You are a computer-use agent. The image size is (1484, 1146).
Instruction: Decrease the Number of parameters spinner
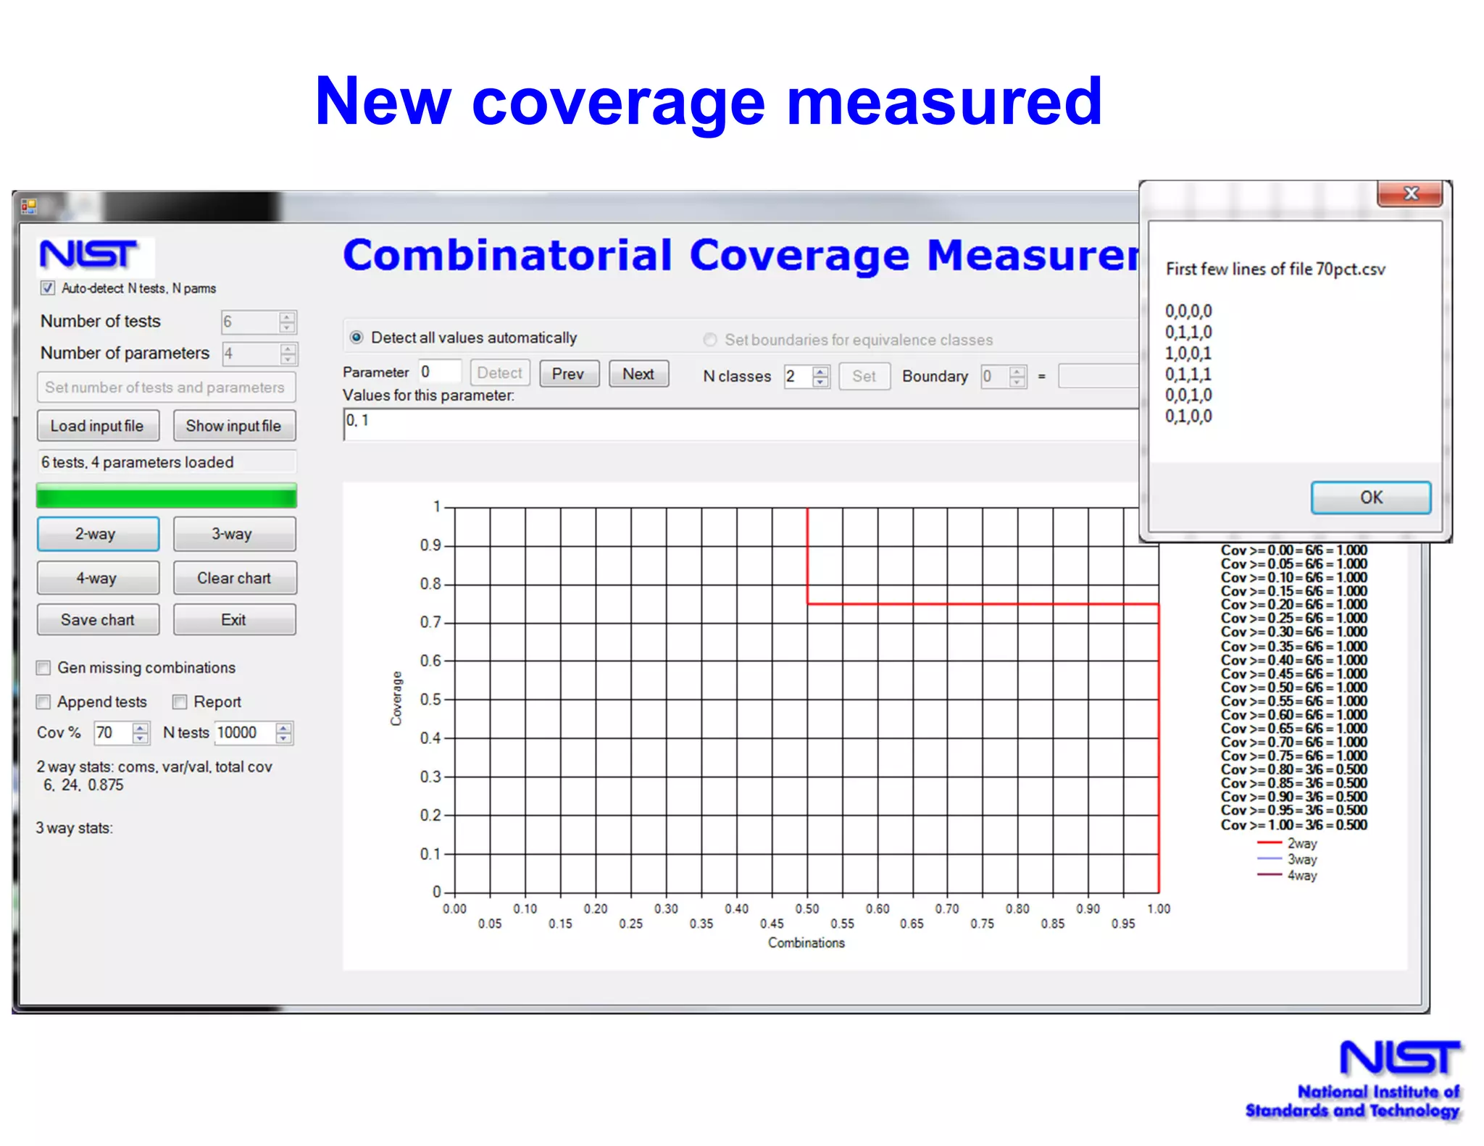288,359
